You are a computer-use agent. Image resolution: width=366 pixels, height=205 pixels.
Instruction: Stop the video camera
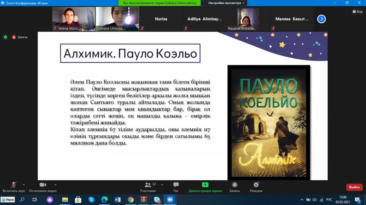[x=43, y=185]
